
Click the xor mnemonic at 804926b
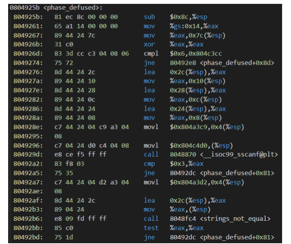pyautogui.click(x=149, y=44)
